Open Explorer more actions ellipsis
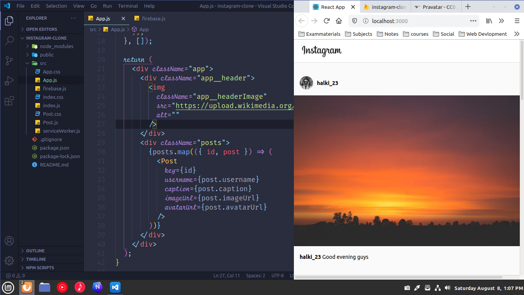Screen dimensions: 524x295 click(x=73, y=18)
